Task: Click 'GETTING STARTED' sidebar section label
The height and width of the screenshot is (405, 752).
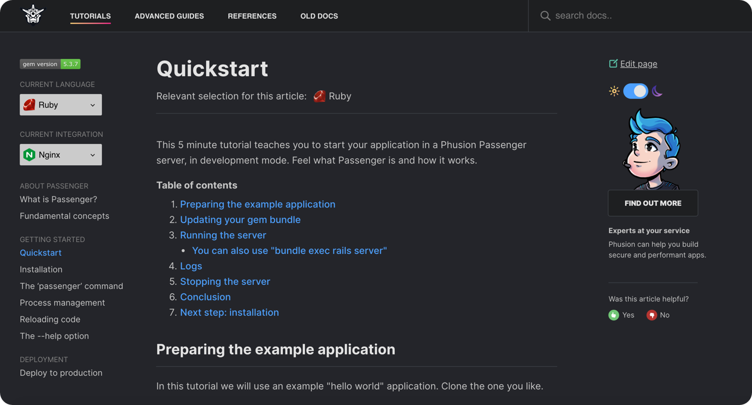Action: 52,240
